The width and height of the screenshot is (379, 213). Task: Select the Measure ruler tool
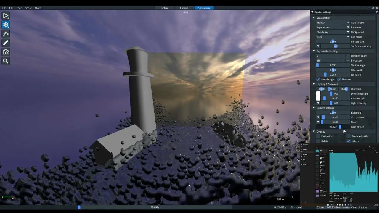(6, 43)
